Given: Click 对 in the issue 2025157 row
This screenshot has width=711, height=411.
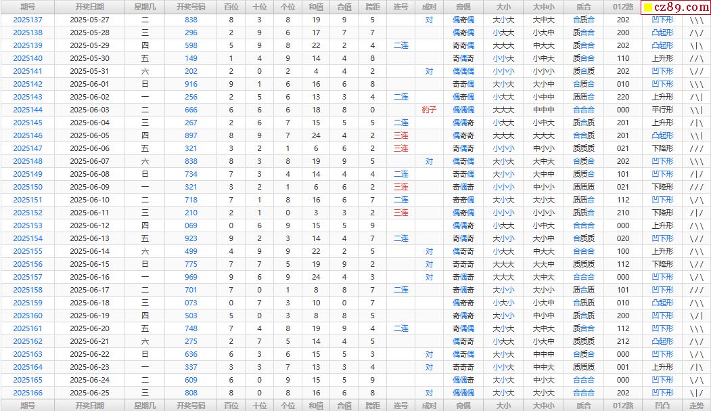Looking at the screenshot, I should coord(429,277).
